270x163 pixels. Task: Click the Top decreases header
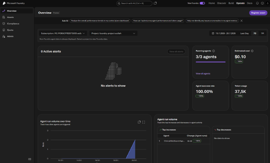[224, 130]
